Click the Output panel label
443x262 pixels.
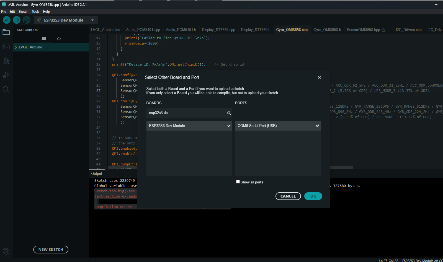pyautogui.click(x=97, y=173)
